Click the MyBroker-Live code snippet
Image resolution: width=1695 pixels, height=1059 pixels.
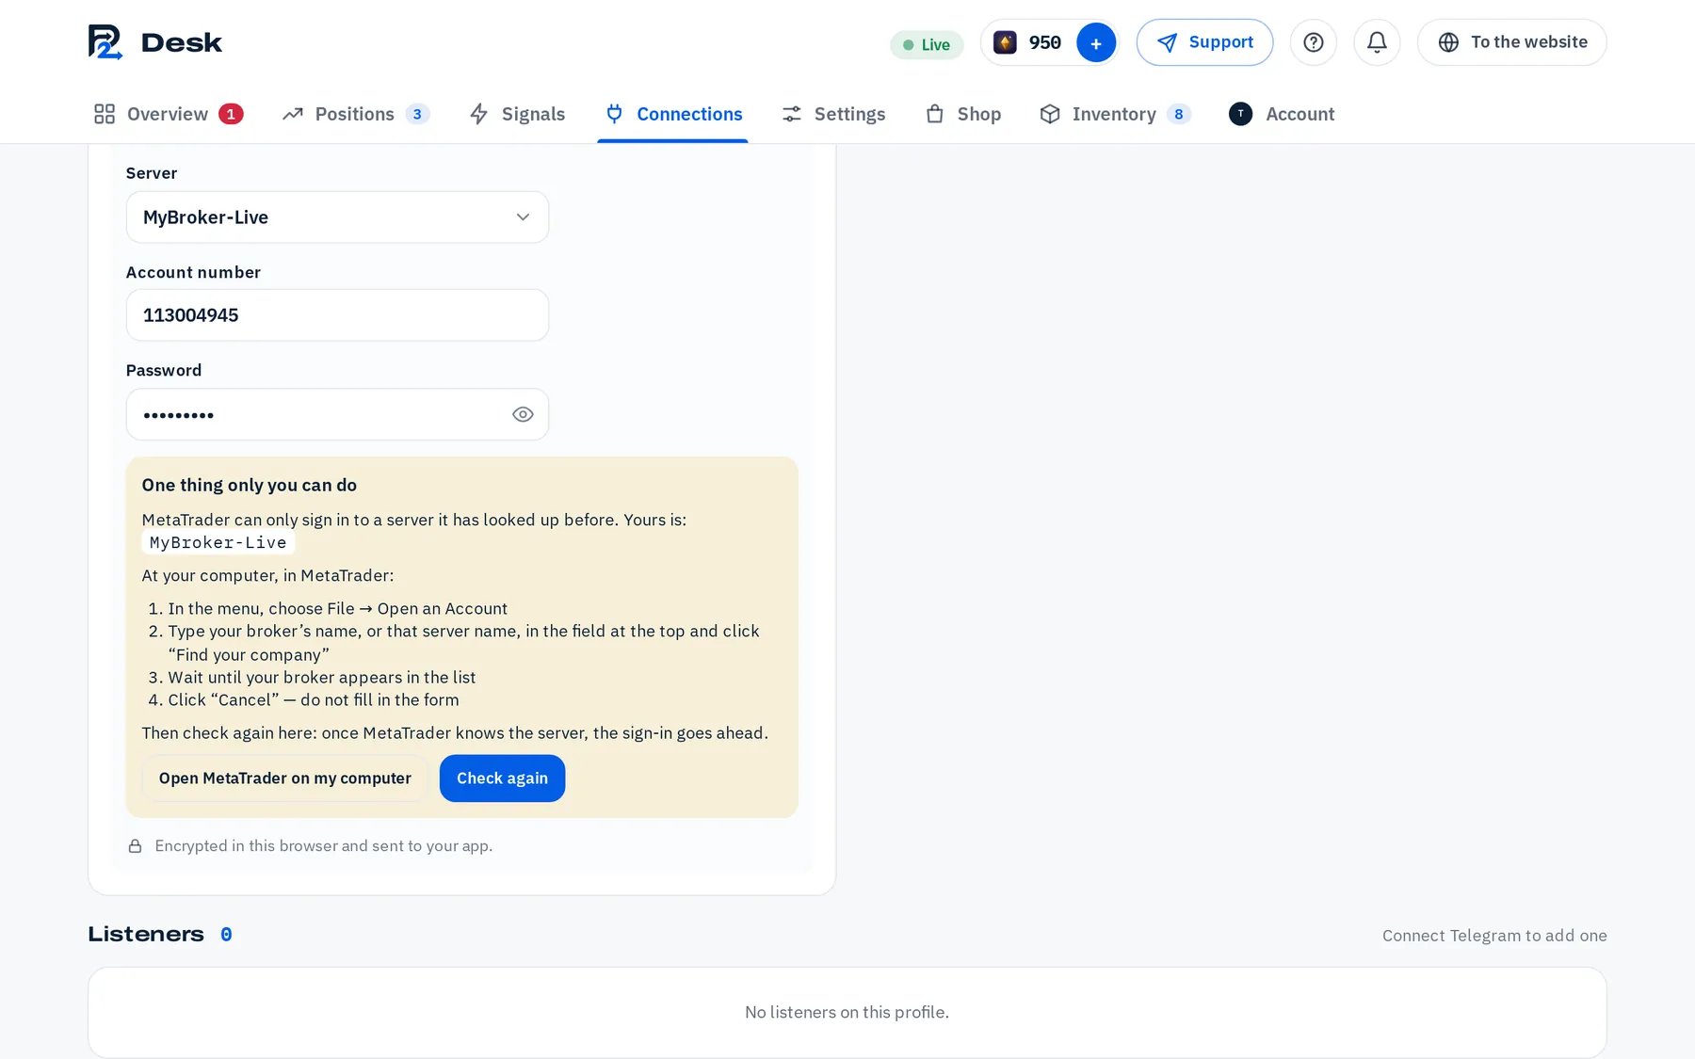click(x=218, y=543)
